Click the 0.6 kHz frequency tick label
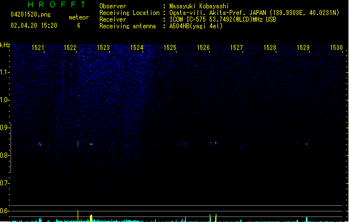 pos(4,211)
